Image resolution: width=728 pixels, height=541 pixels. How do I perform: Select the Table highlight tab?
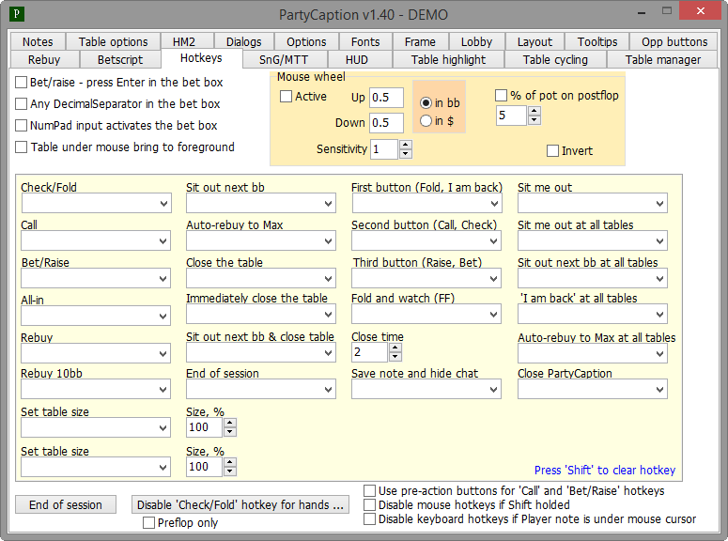pyautogui.click(x=448, y=60)
